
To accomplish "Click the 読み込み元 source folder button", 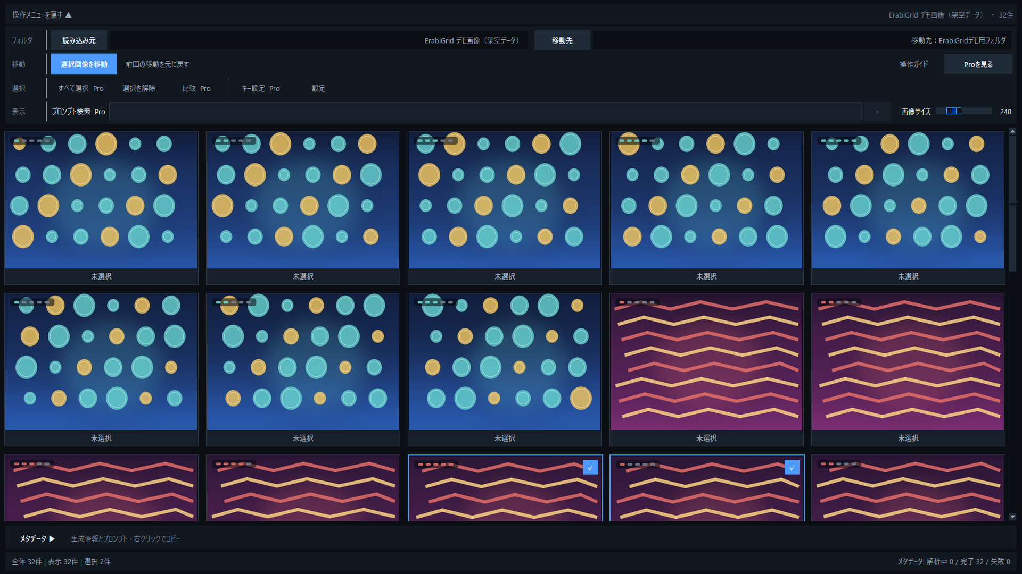I will (x=79, y=40).
